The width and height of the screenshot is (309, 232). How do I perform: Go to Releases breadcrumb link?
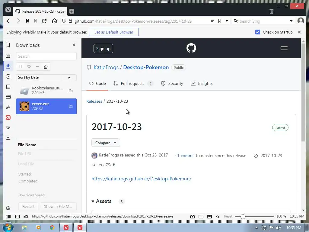click(x=94, y=101)
